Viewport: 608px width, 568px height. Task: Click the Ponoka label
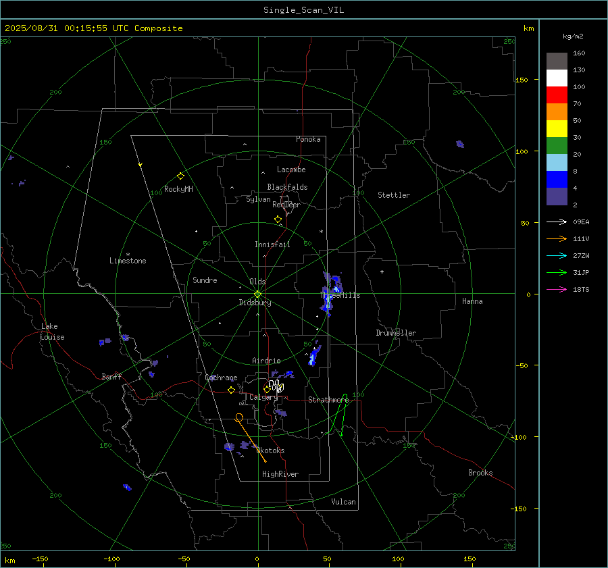(308, 139)
